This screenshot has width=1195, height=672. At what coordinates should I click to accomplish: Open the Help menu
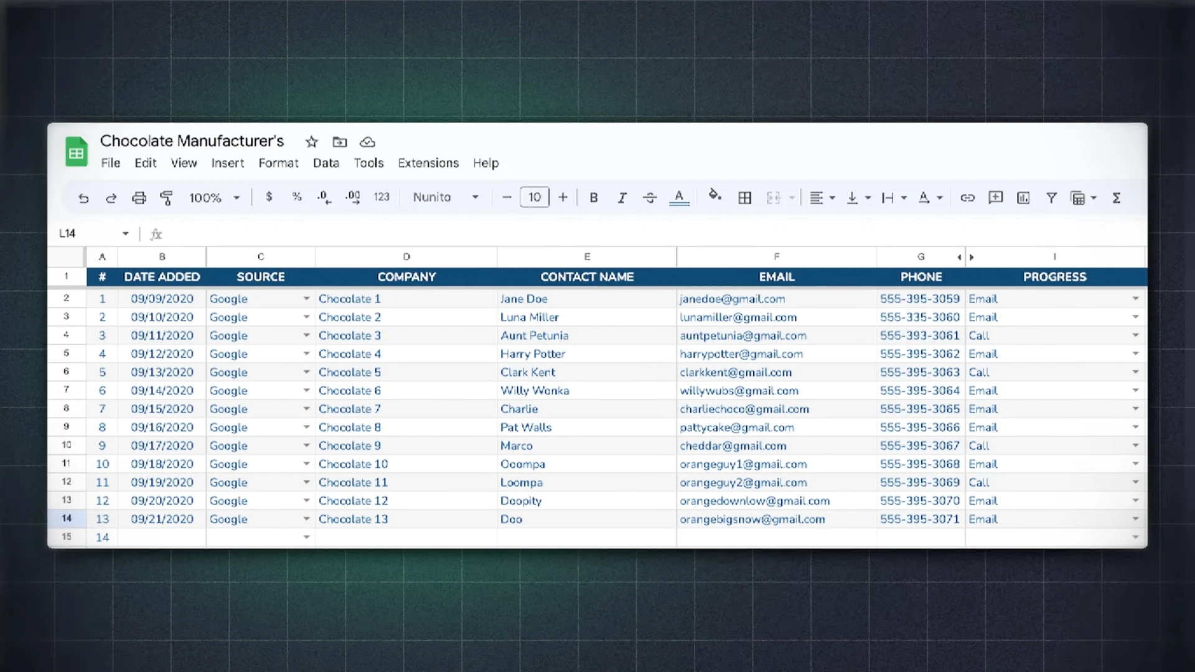point(486,163)
